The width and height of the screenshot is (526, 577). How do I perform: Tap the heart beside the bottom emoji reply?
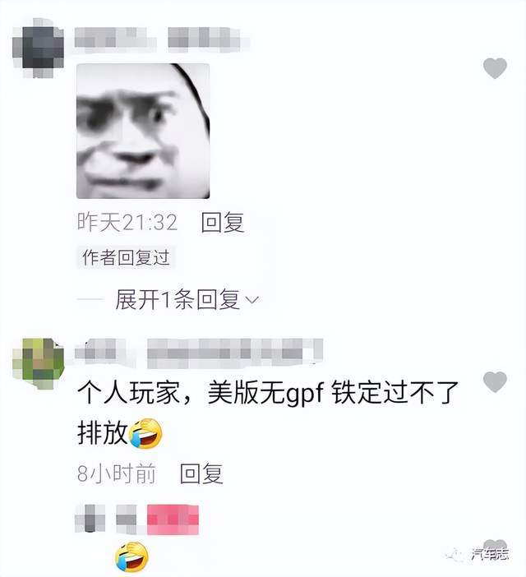pyautogui.click(x=495, y=547)
